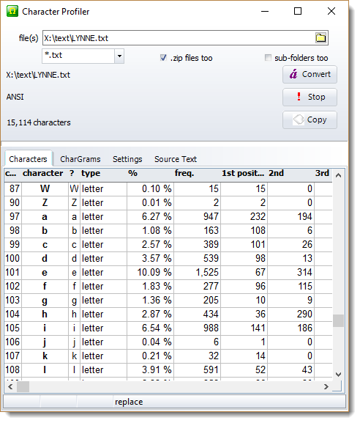Click the Copy button
The width and height of the screenshot is (360, 423).
[310, 119]
